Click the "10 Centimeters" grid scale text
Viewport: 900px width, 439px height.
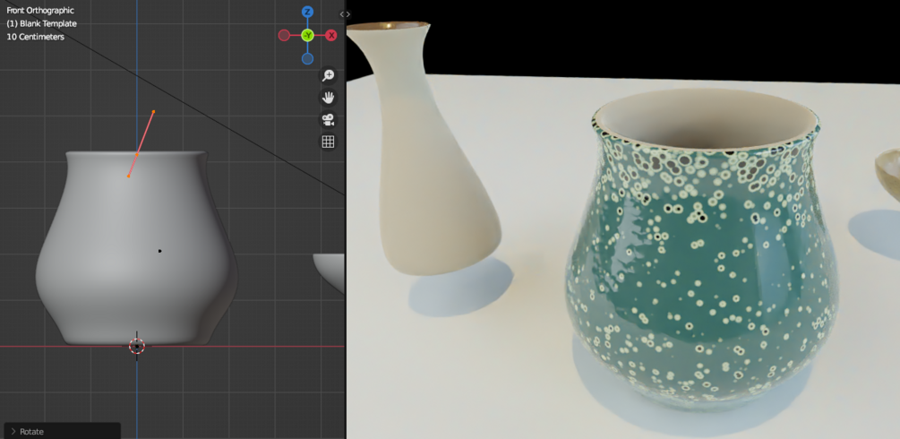click(35, 37)
